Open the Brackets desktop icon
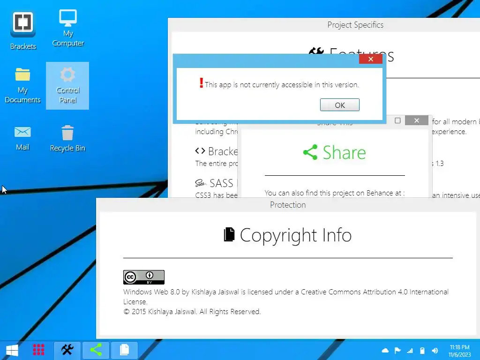 click(x=23, y=30)
